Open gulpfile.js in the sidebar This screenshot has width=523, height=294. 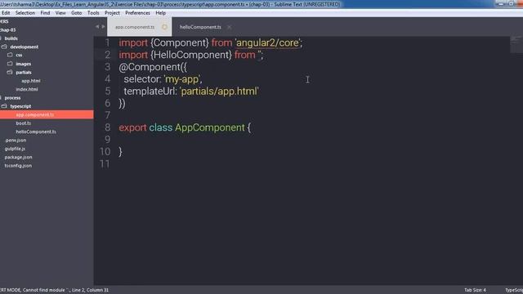coord(15,149)
